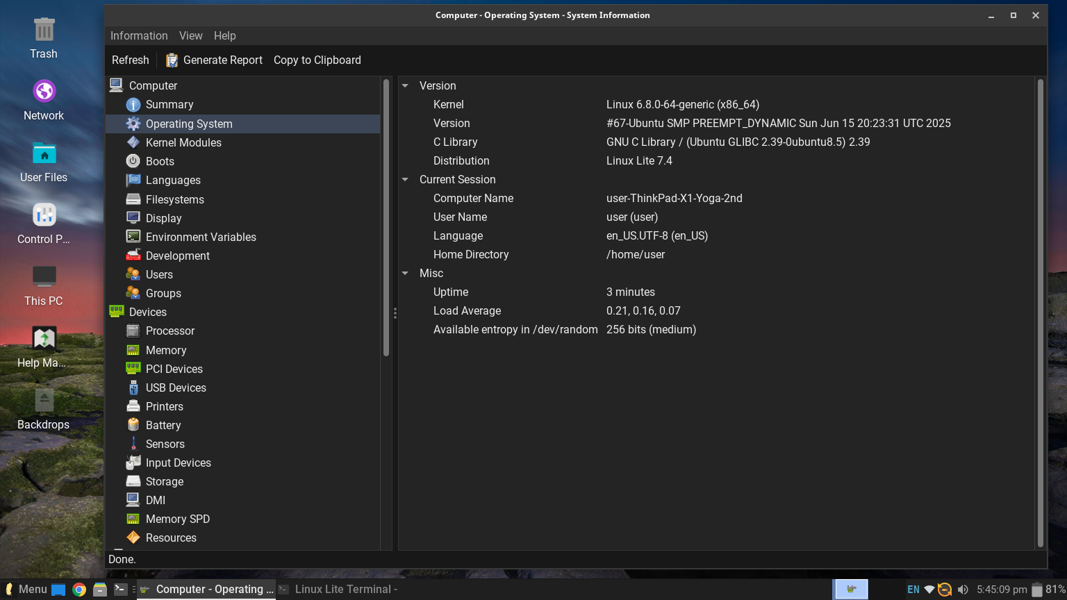Click the Boots power icon
Image resolution: width=1067 pixels, height=600 pixels.
[x=133, y=161]
